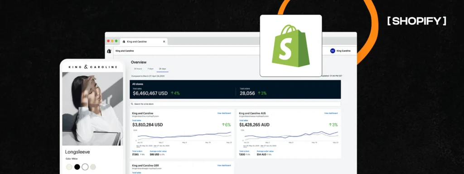
Task: Click the Search for a live store field
Action: pos(236,104)
